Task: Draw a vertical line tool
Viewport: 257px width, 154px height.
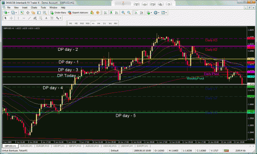Action: (x=18, y=18)
